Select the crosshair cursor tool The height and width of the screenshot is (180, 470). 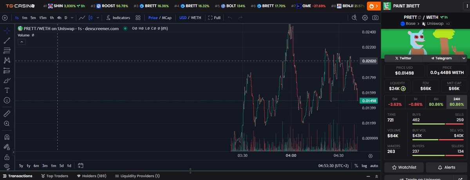point(7,30)
